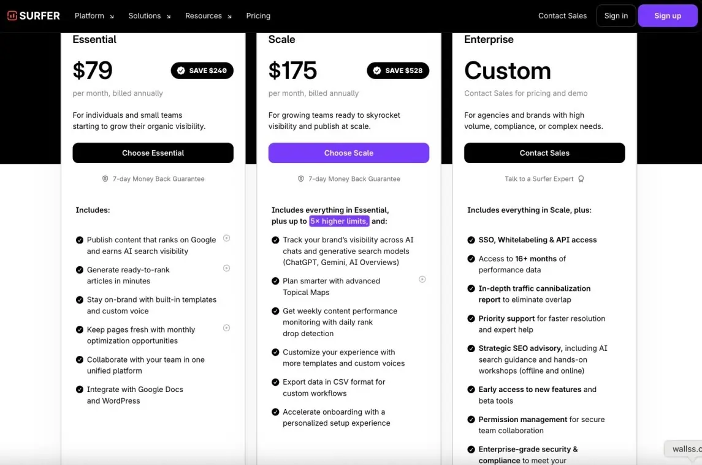This screenshot has height=465, width=702.
Task: Click the checkmark beside SSO, Whitelabeling & API access
Action: coord(471,240)
